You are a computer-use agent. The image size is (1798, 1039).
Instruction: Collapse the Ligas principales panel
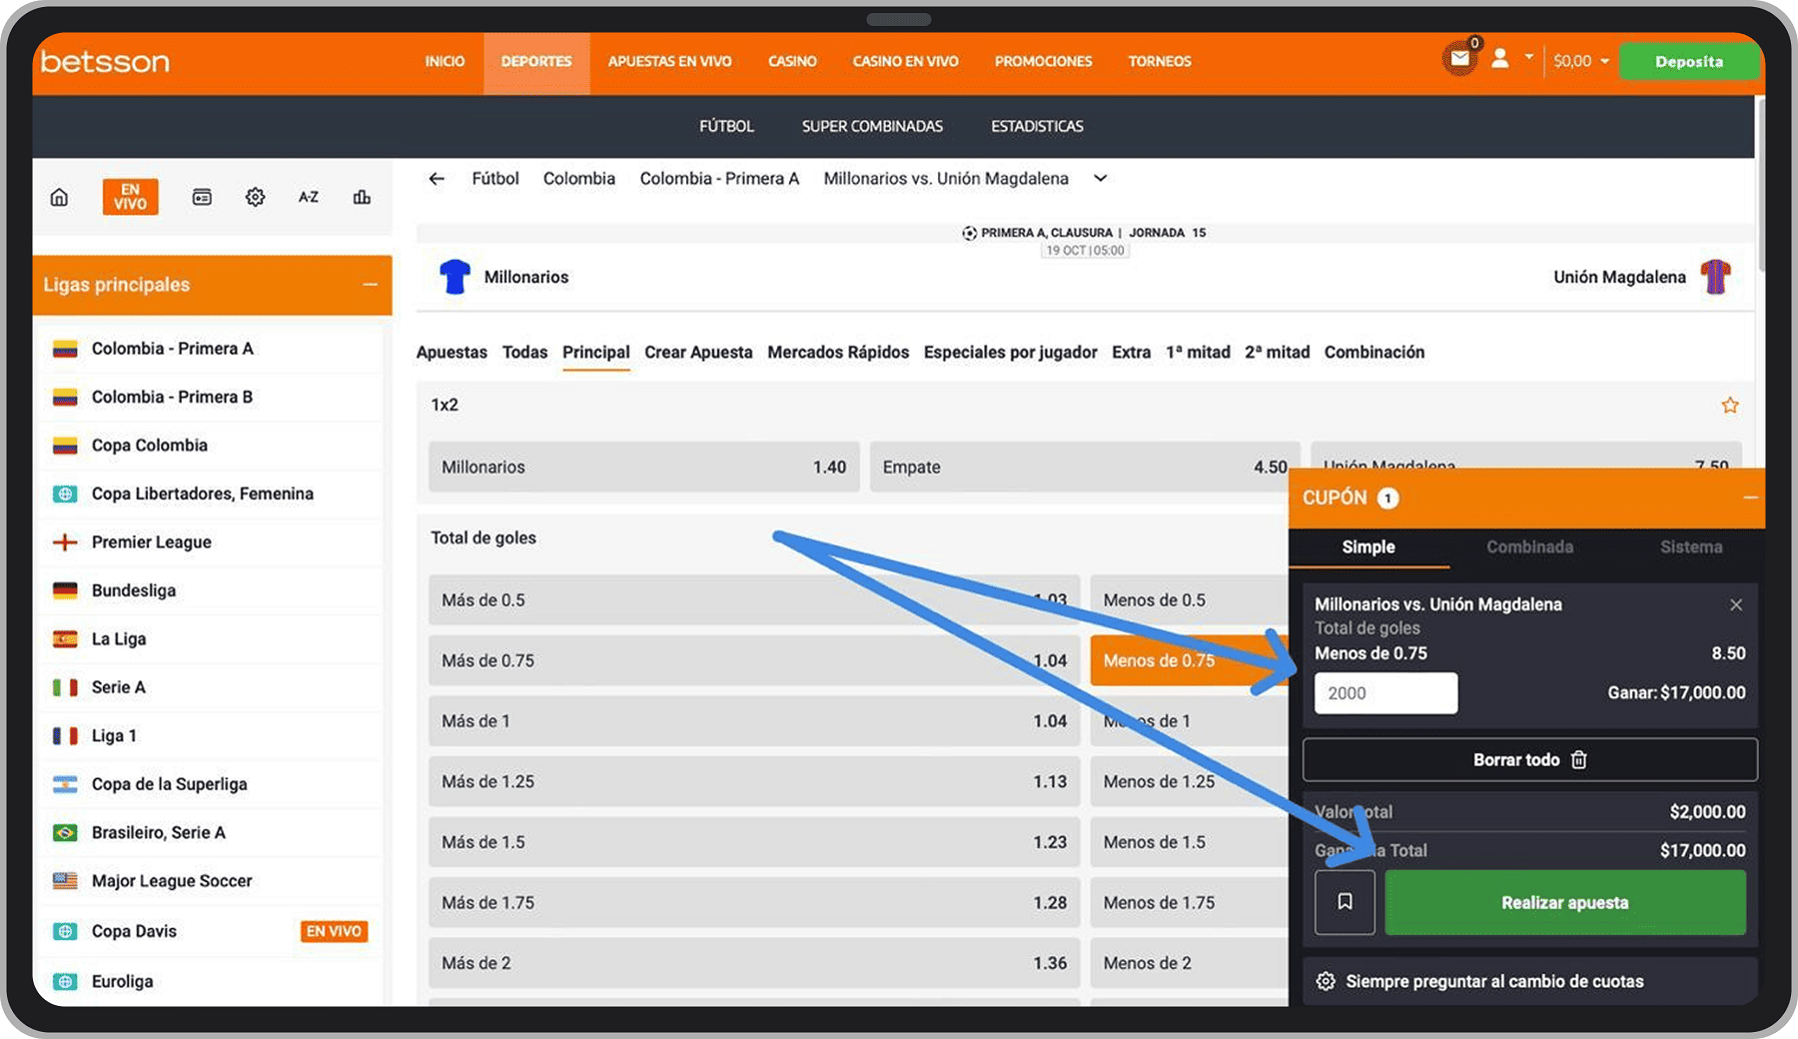pyautogui.click(x=371, y=285)
